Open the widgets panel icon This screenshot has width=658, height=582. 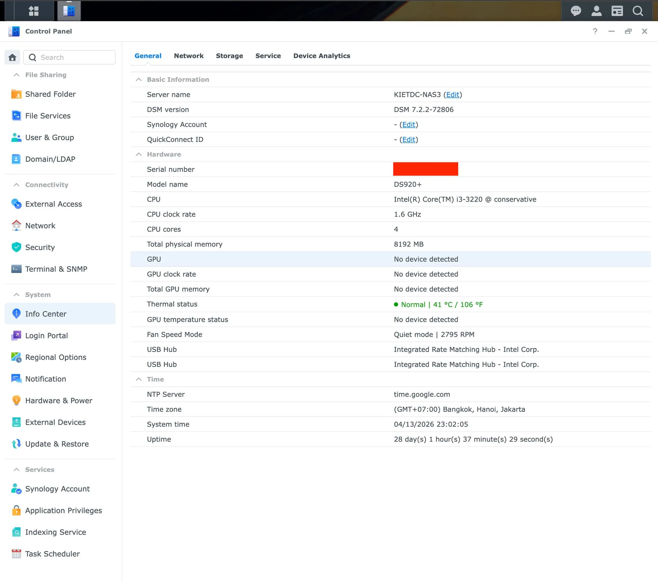[617, 11]
